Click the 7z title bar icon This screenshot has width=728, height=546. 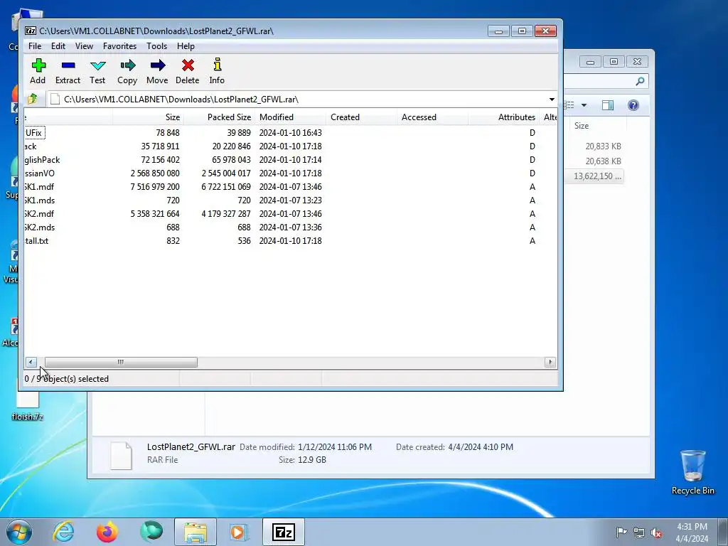pyautogui.click(x=31, y=31)
